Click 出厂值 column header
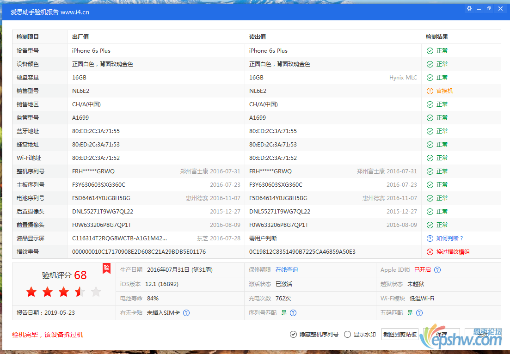Screen dimensions: 510x354 80,37
